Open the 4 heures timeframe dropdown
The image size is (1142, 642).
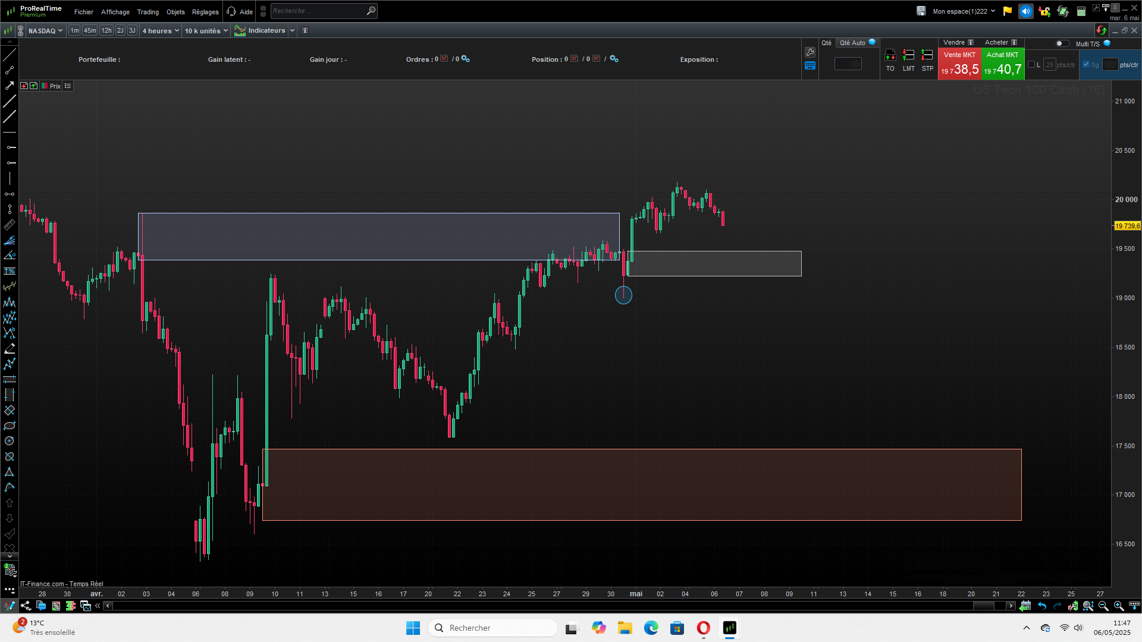point(160,30)
